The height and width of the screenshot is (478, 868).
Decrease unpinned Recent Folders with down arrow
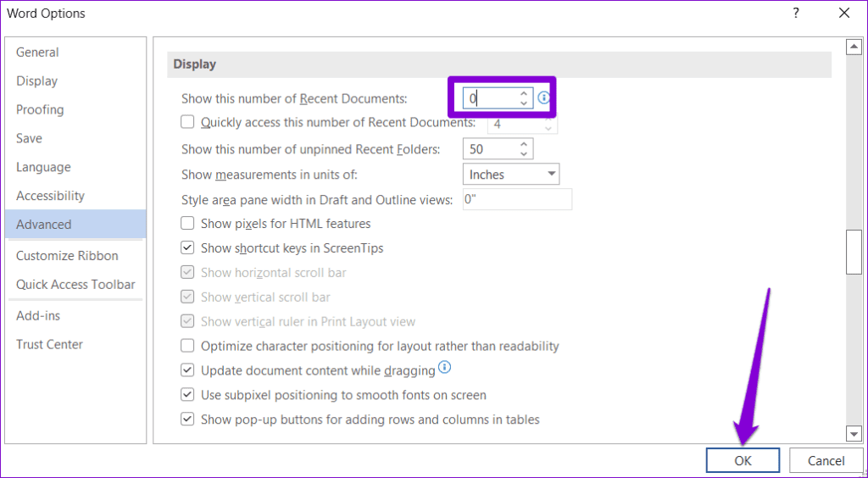tap(524, 153)
